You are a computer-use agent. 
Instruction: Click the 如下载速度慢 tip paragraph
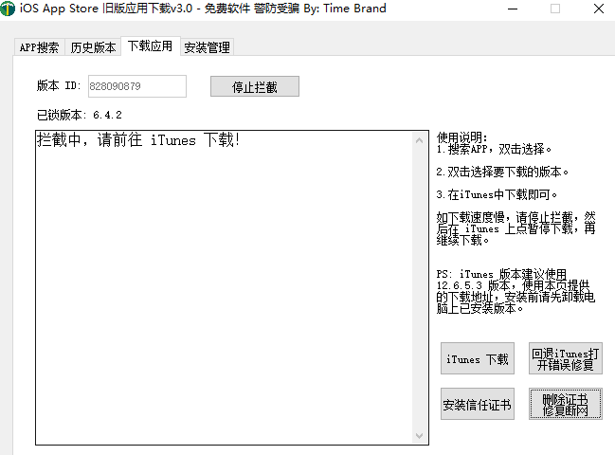[x=516, y=228]
